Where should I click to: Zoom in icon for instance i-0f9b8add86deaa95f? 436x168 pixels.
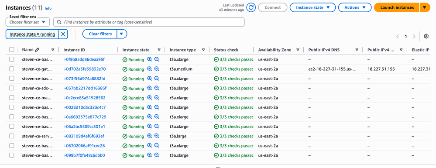[x=150, y=59]
